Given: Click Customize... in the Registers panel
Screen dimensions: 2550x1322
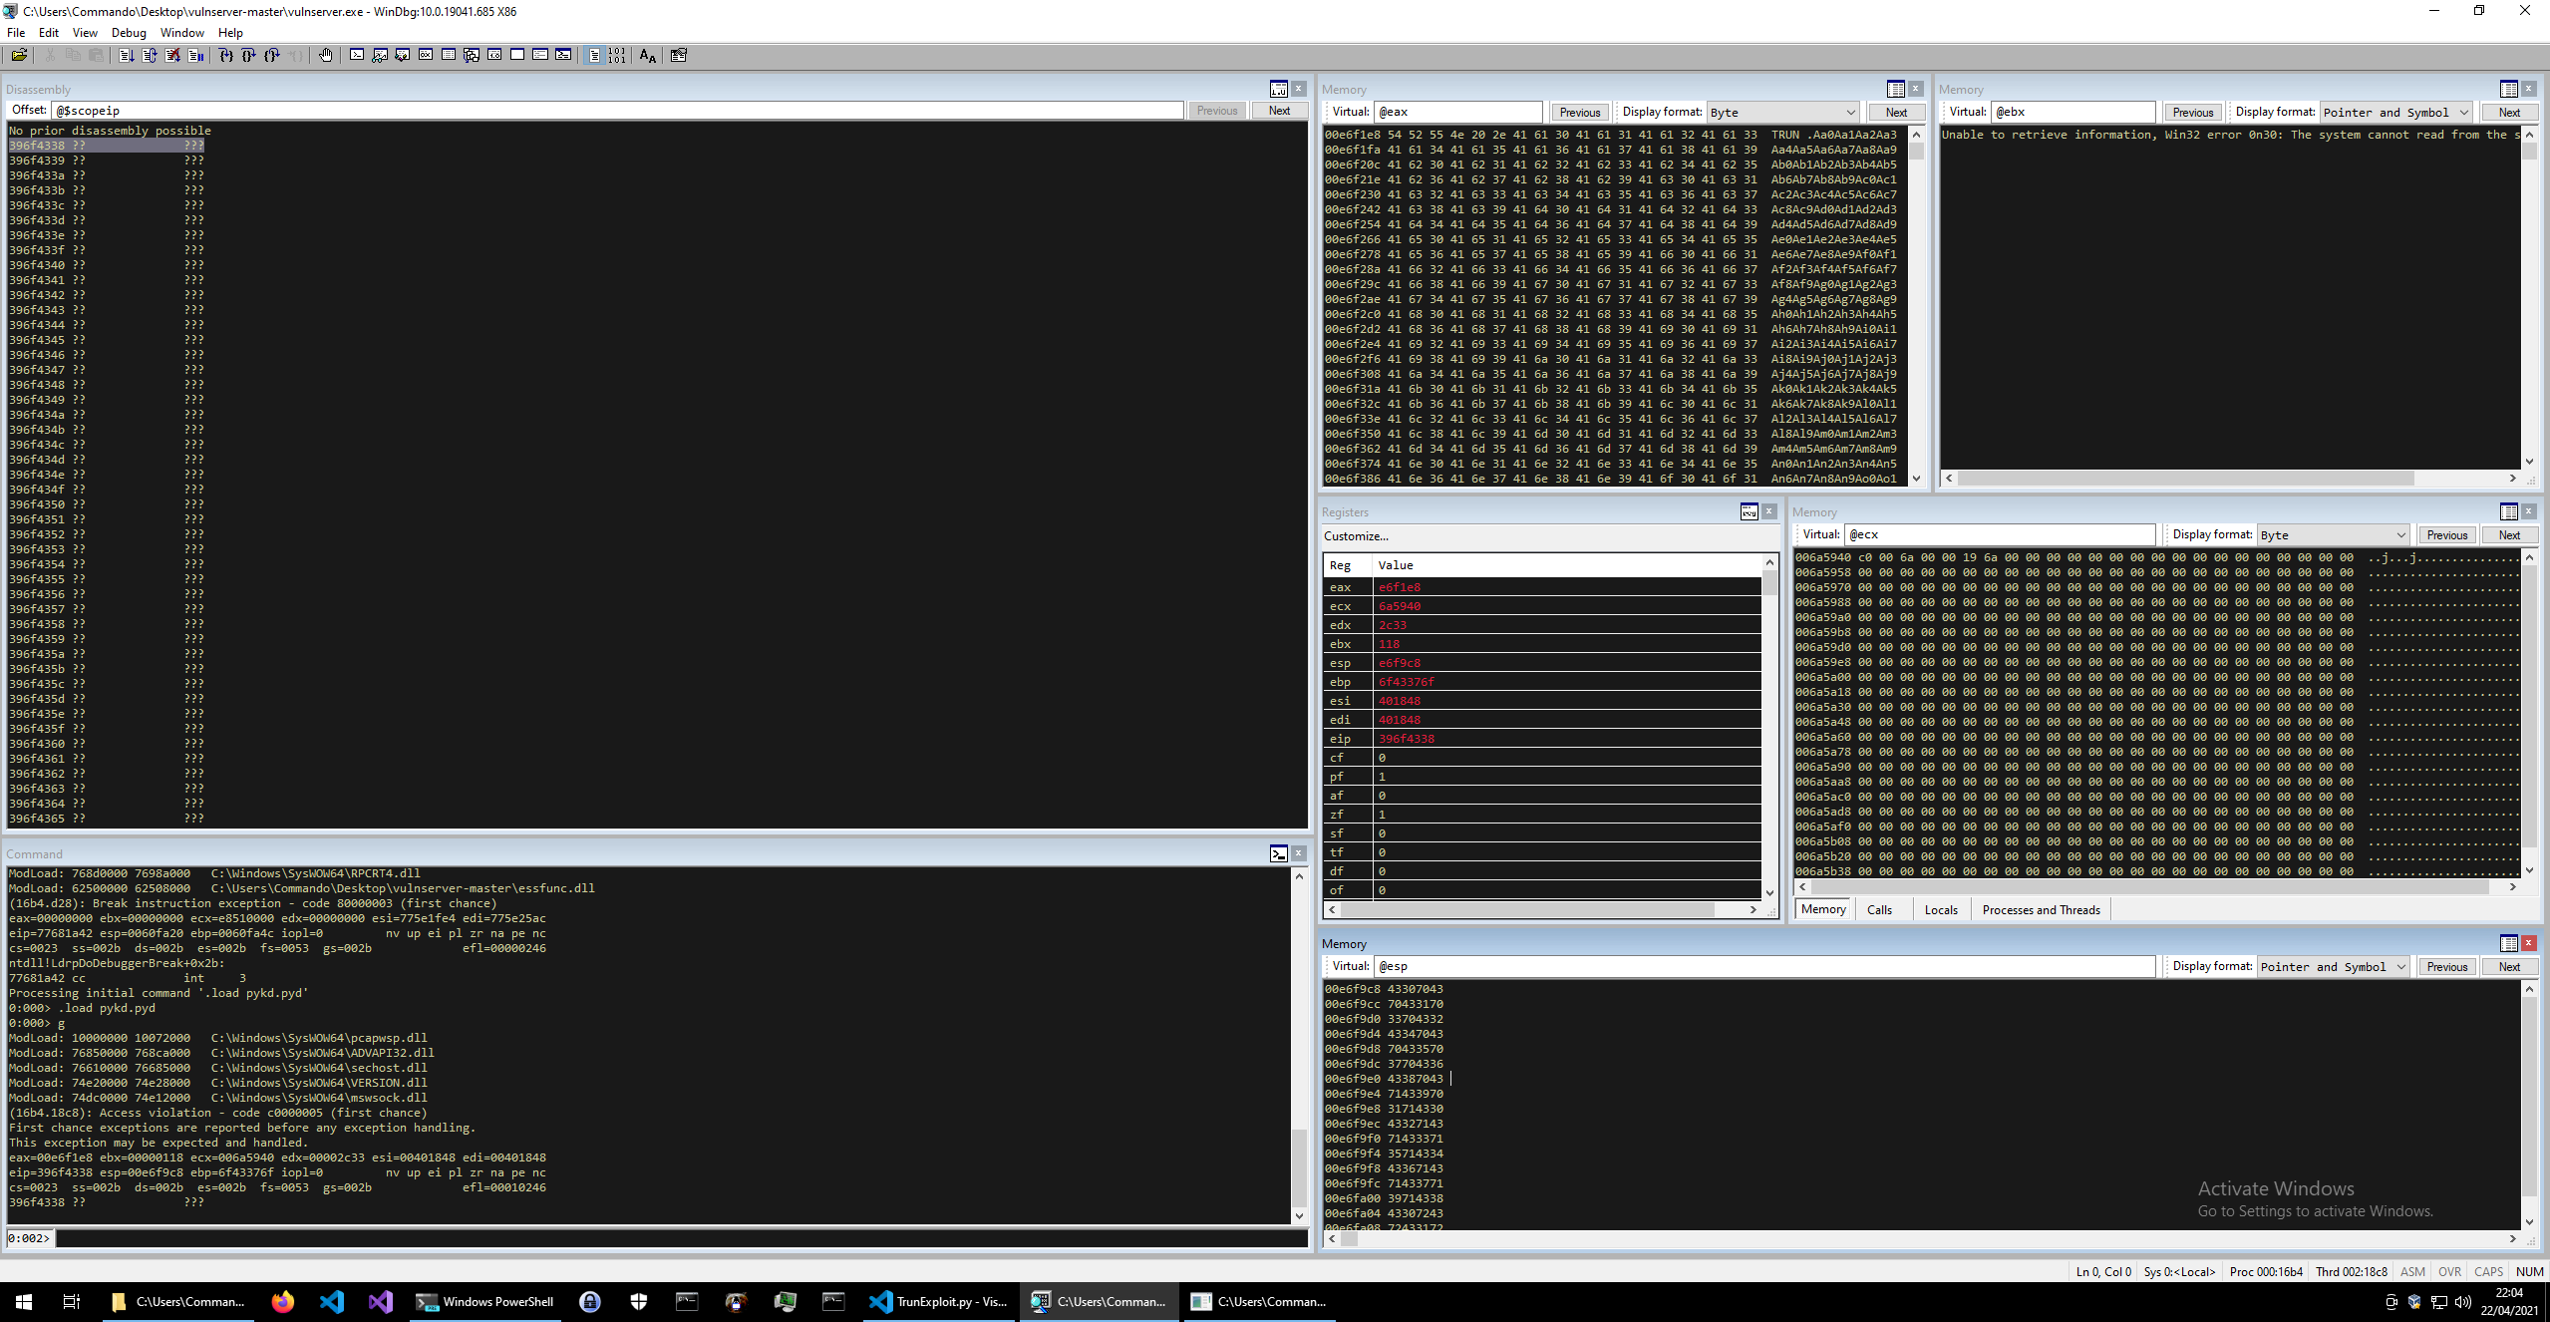Looking at the screenshot, I should pos(1356,535).
